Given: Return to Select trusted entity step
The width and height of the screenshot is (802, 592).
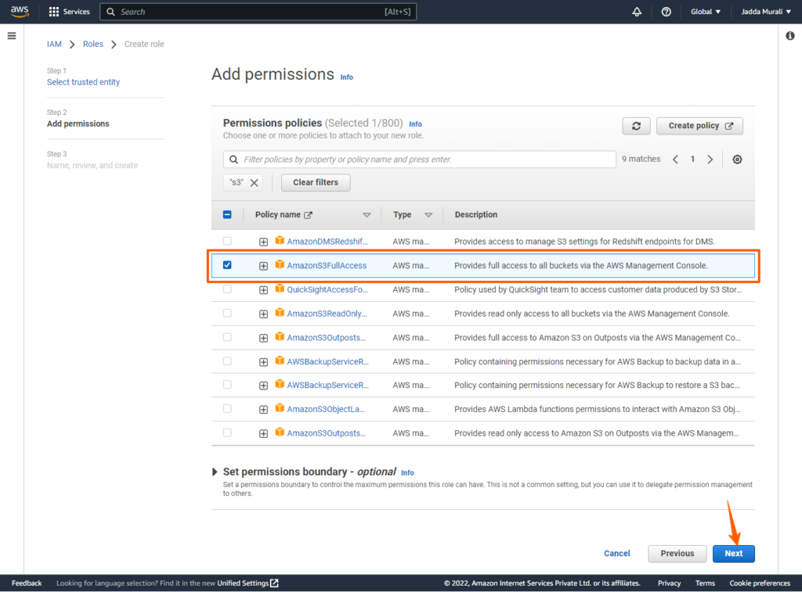Looking at the screenshot, I should coord(83,82).
